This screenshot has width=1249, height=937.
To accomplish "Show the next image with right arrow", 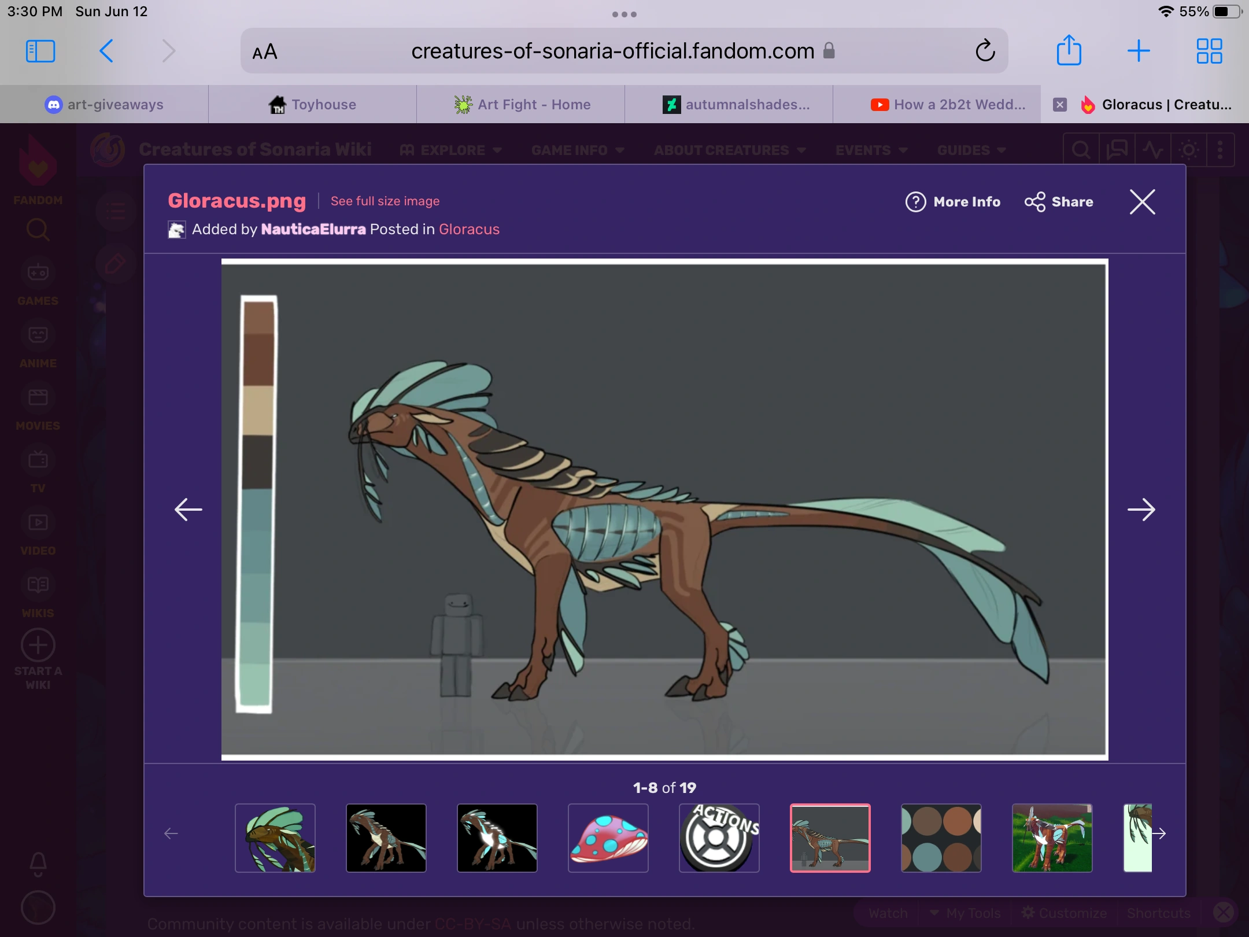I will [1141, 510].
